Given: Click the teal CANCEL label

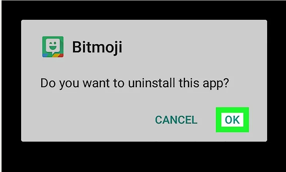Looking at the screenshot, I should (x=176, y=120).
